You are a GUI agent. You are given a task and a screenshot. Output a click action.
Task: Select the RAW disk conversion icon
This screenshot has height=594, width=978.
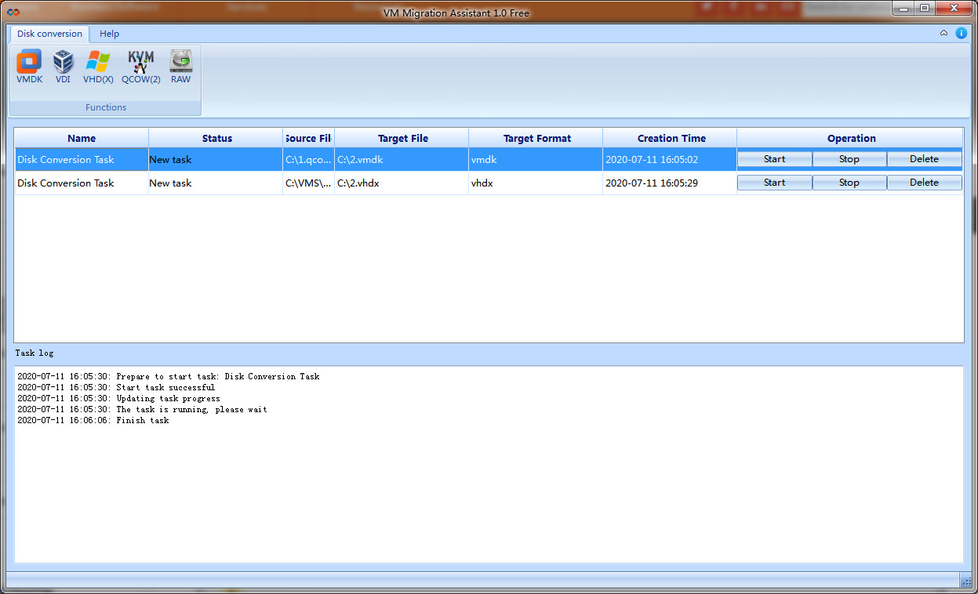click(180, 67)
